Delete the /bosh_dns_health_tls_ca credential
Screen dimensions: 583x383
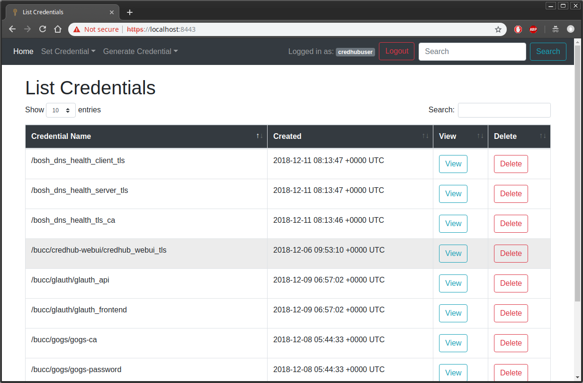coord(511,224)
